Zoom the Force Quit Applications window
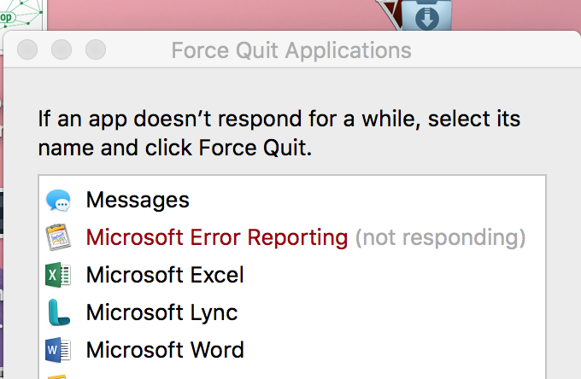This screenshot has height=379, width=581. click(x=96, y=50)
